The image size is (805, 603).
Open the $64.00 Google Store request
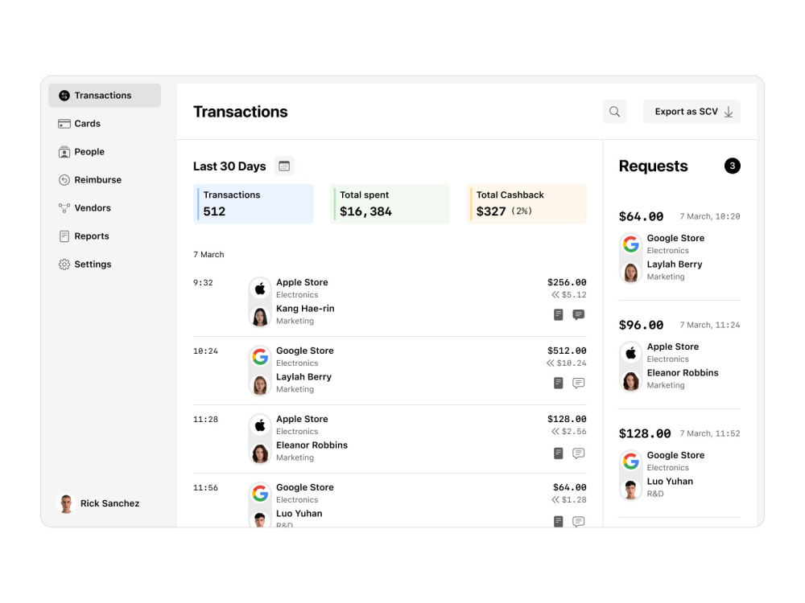click(679, 245)
